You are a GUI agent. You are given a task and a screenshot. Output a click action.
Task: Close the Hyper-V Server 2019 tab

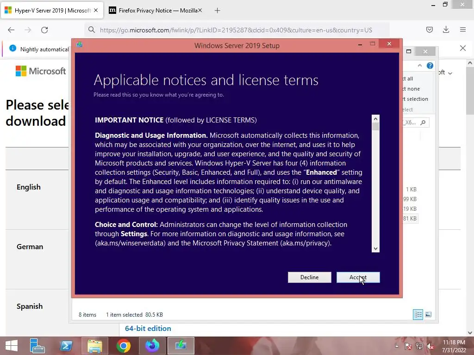pos(96,10)
